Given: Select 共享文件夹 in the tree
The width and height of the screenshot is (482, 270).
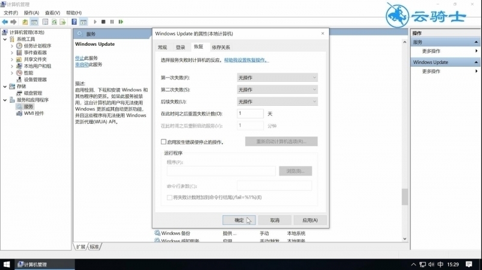Looking at the screenshot, I should tap(36, 59).
